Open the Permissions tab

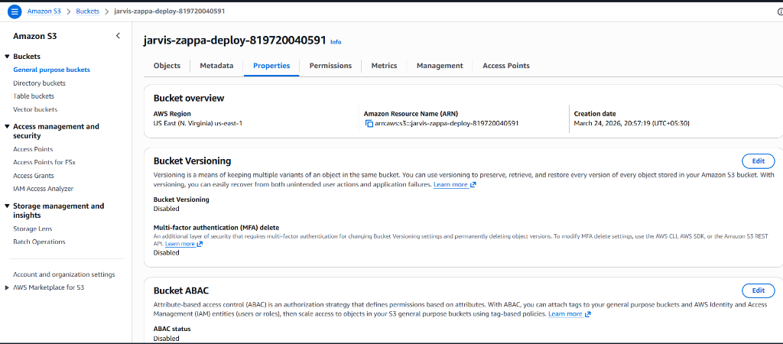[330, 66]
